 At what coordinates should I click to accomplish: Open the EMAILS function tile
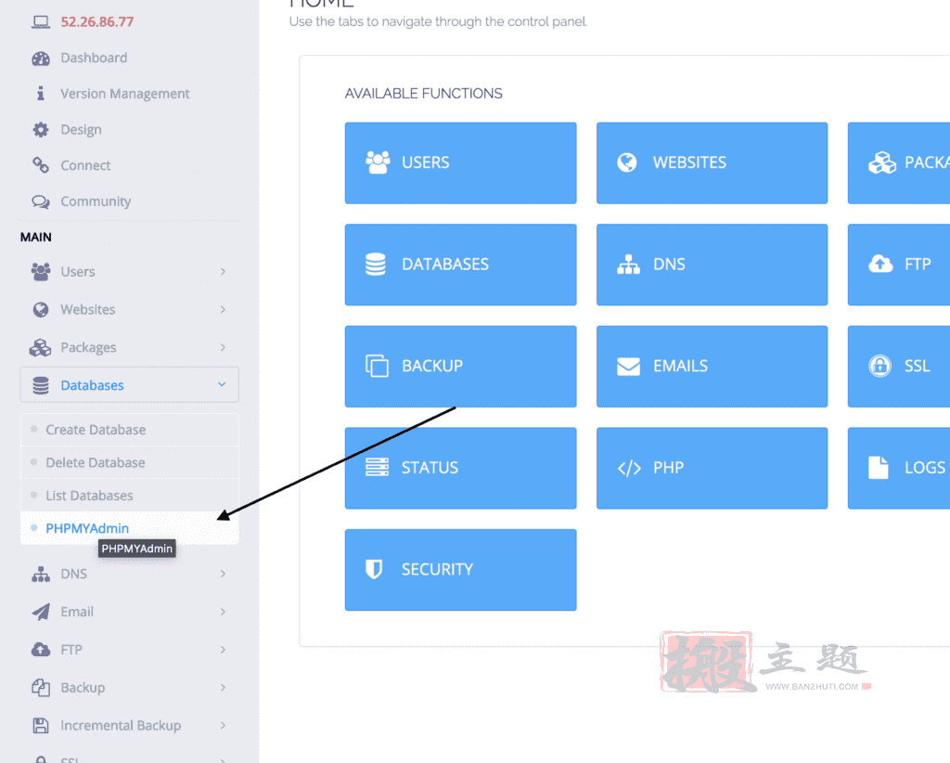(712, 367)
